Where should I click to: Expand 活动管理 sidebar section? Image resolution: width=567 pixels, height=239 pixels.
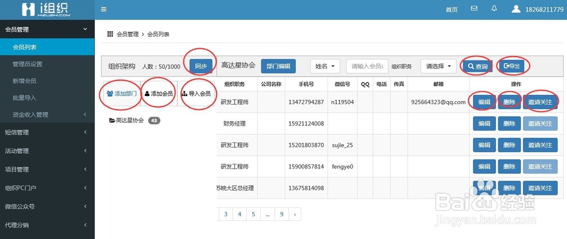(47, 151)
